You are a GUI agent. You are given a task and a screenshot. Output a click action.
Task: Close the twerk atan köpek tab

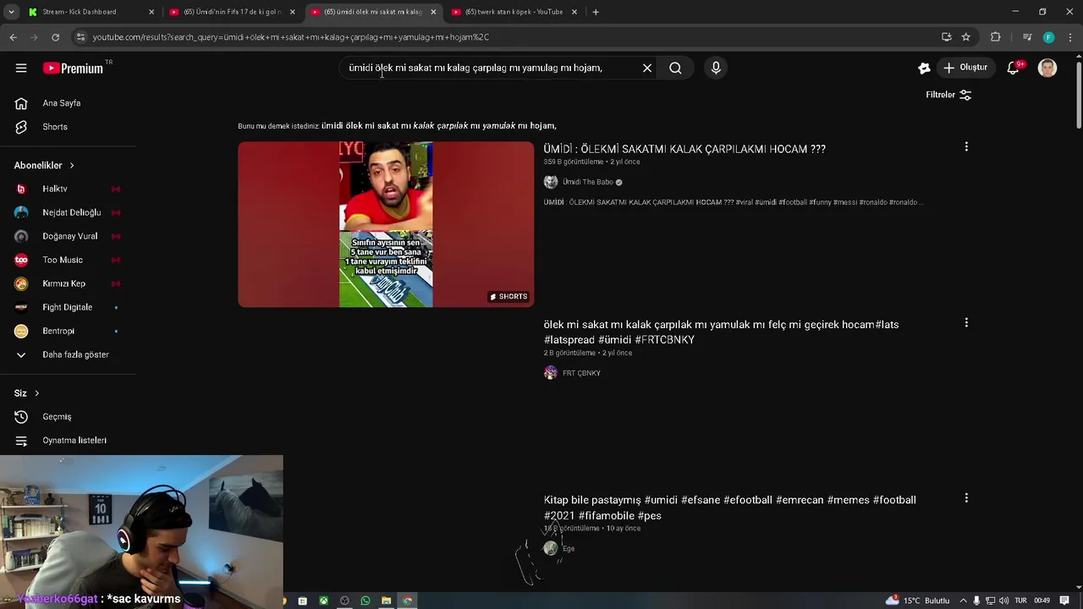click(574, 12)
